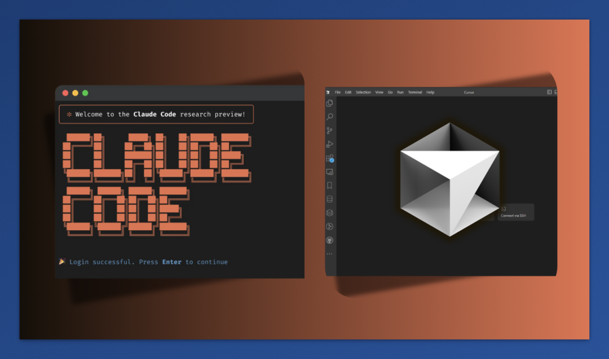
Task: Open the Search magnifier in Cursor's sidebar
Action: click(329, 116)
